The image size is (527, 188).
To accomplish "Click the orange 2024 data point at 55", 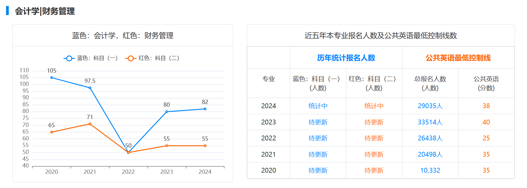I will point(205,146).
